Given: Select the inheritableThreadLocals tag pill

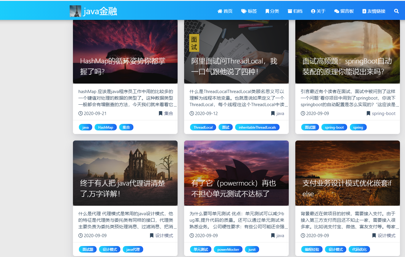Looking at the screenshot, I should [257, 127].
